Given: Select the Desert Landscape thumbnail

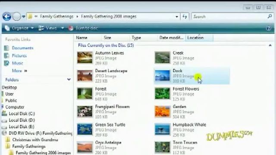Looking at the screenshot, I should 85,76.
